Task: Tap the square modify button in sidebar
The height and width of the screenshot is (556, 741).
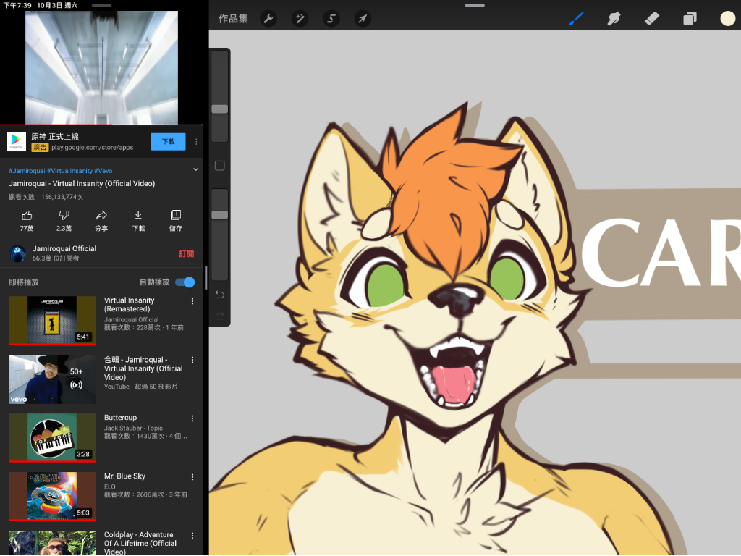Action: tap(220, 166)
